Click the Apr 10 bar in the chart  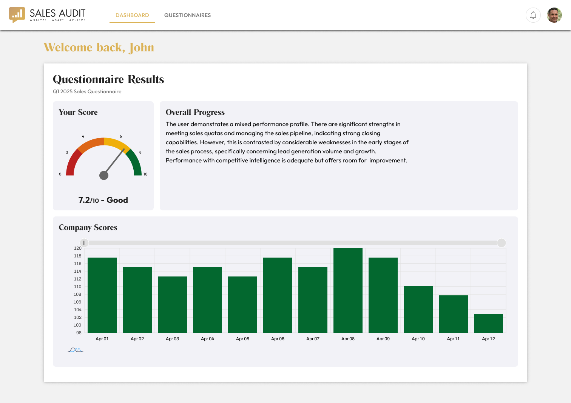tap(418, 310)
